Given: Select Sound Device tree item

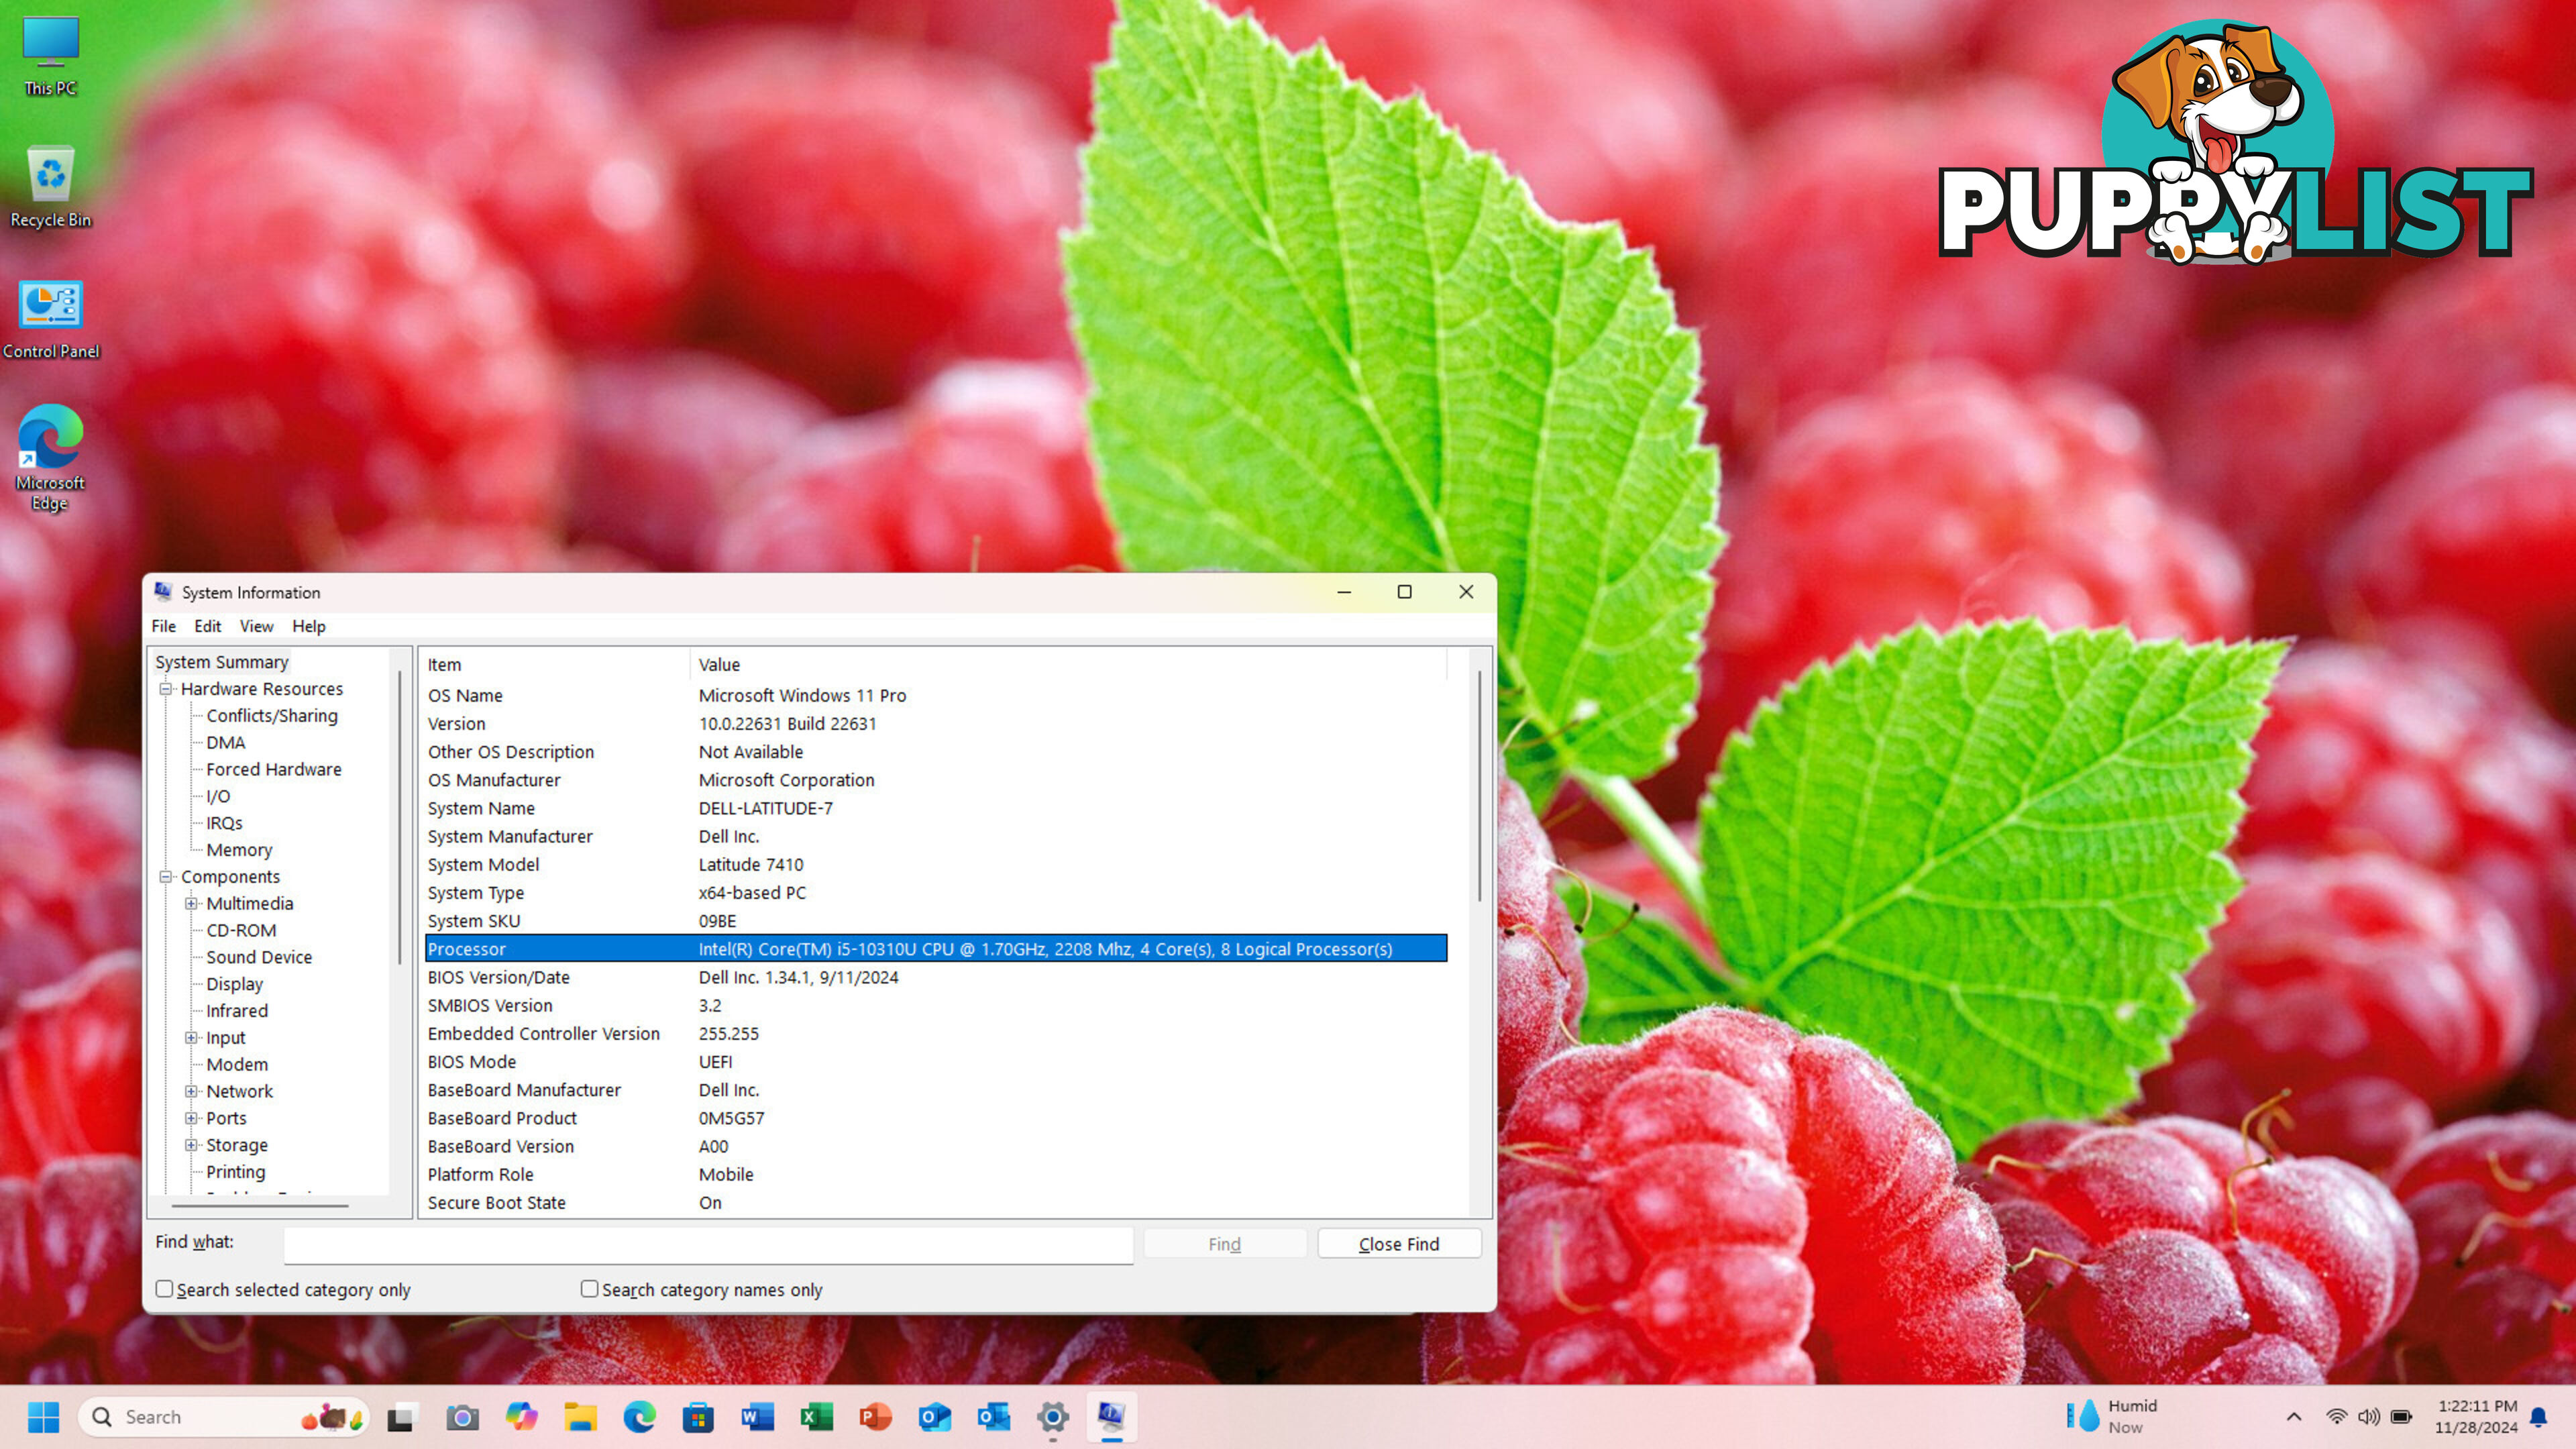Looking at the screenshot, I should (259, 957).
